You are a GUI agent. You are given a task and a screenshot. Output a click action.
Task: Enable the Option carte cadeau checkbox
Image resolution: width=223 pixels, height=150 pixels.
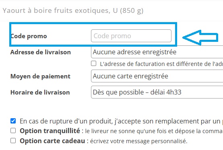coord(13,141)
